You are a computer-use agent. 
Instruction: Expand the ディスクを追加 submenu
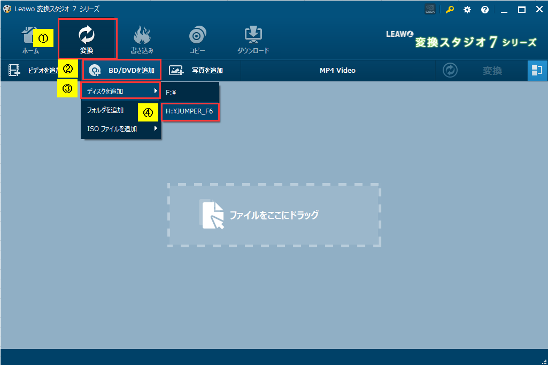[121, 92]
